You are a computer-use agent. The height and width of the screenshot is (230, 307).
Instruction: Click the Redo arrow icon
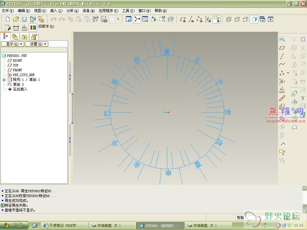pyautogui.click(x=62, y=19)
